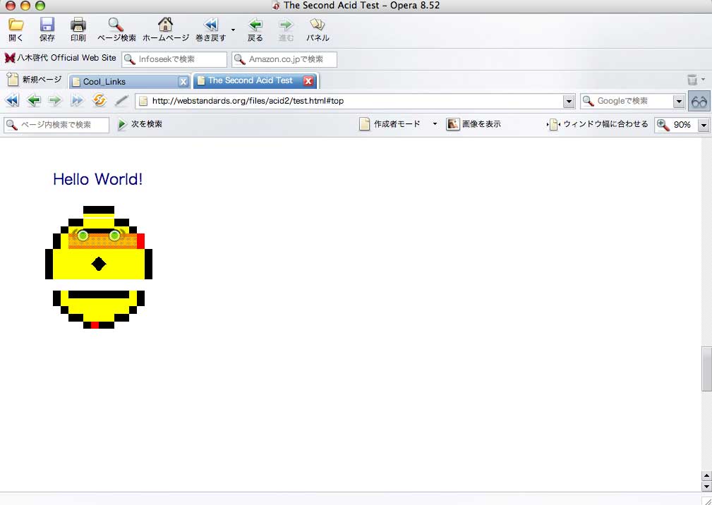Click the yellow minimize window button

pyautogui.click(x=25, y=6)
